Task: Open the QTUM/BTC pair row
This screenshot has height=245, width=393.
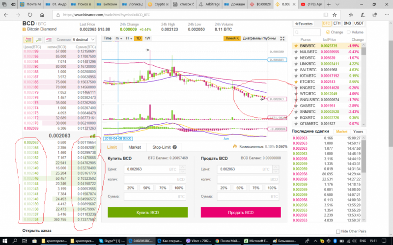Action: 327,124
